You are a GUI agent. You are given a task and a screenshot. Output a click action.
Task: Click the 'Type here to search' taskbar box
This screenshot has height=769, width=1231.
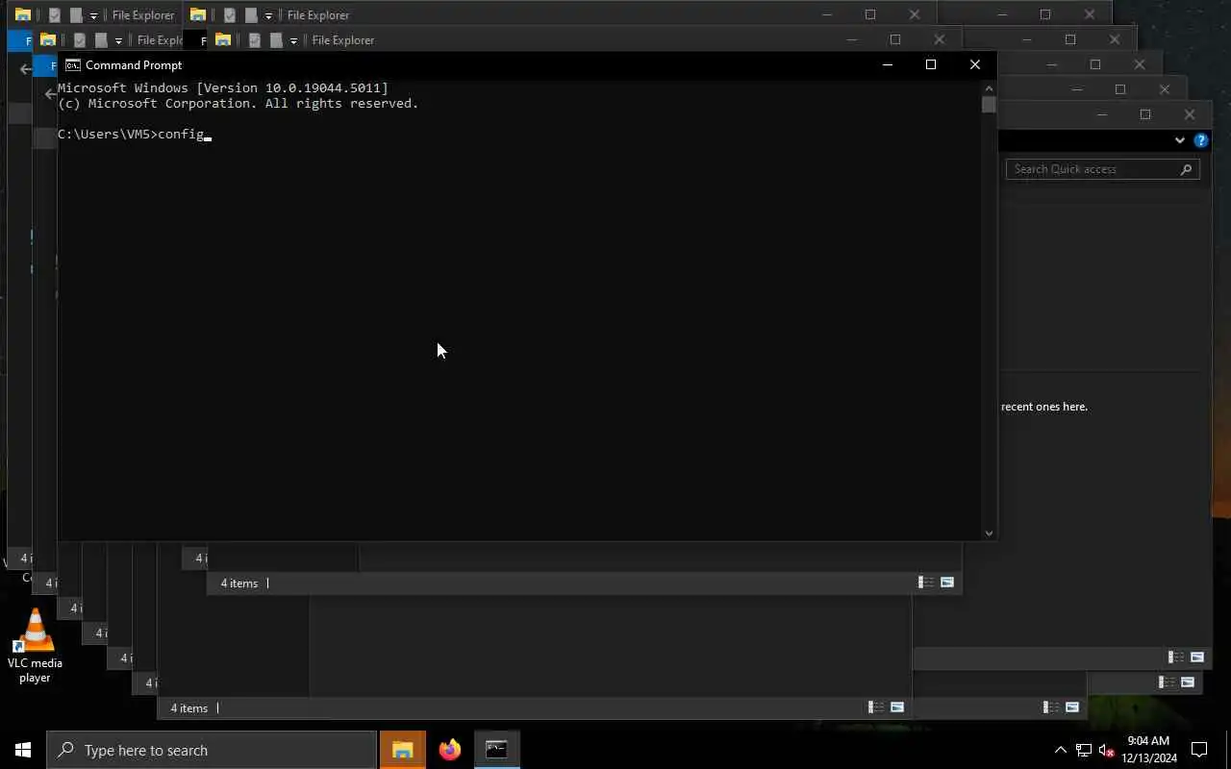[212, 750]
